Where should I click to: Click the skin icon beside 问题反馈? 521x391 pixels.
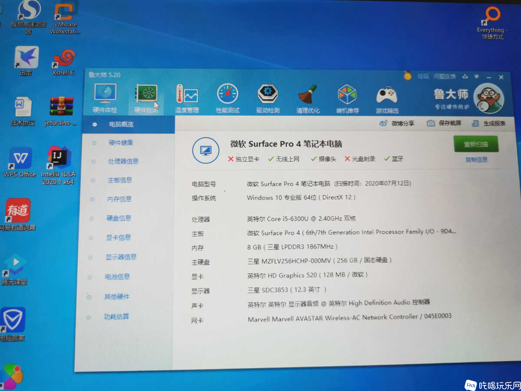coord(465,76)
